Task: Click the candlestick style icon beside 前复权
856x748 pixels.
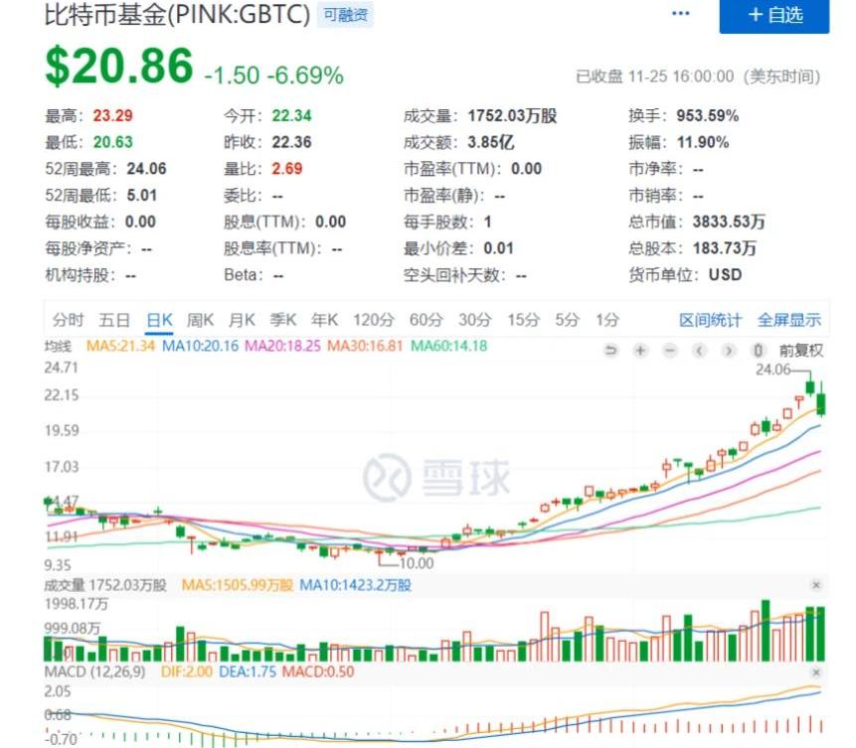Action: coord(759,351)
